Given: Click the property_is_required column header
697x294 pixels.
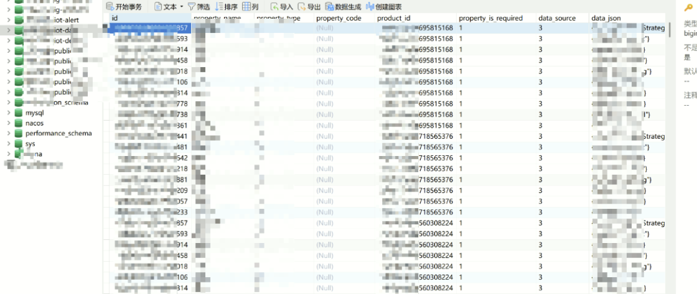Looking at the screenshot, I should (496, 18).
